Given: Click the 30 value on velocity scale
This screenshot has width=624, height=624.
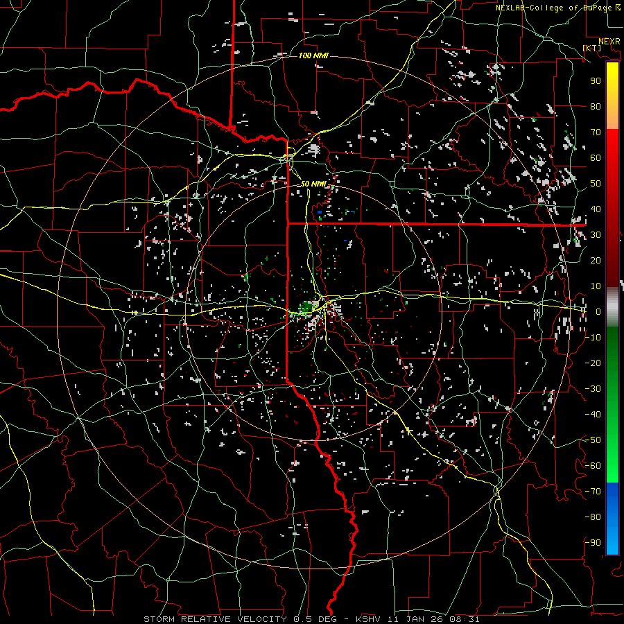Looking at the screenshot, I should click(x=596, y=235).
